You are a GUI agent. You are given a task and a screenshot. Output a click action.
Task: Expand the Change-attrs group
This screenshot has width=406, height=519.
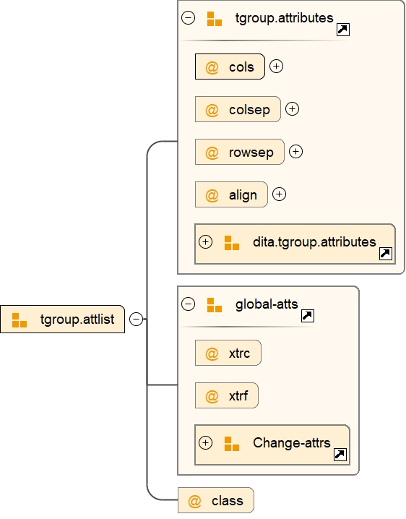tap(205, 443)
